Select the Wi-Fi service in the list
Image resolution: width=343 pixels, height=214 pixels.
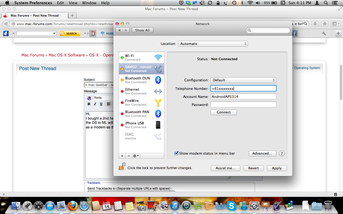(x=141, y=58)
